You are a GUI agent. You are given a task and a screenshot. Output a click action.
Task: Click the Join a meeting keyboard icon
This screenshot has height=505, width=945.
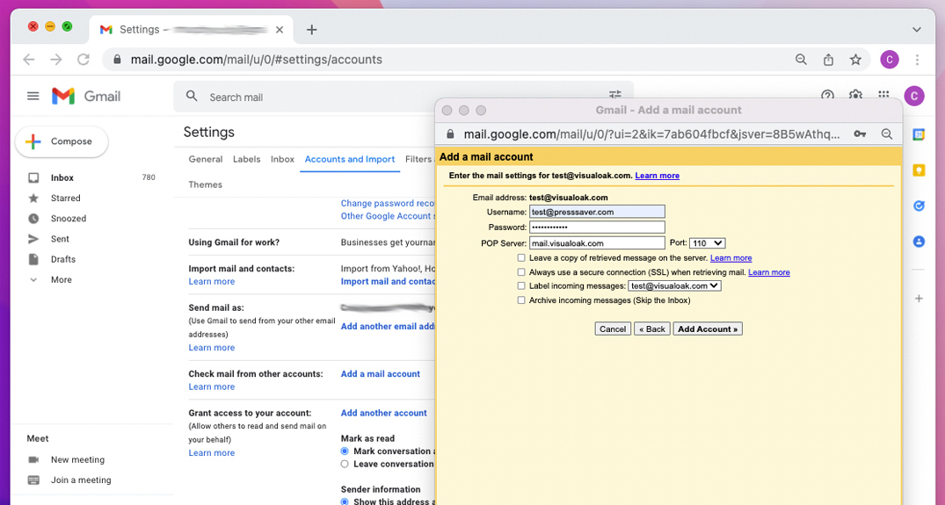pyautogui.click(x=33, y=480)
